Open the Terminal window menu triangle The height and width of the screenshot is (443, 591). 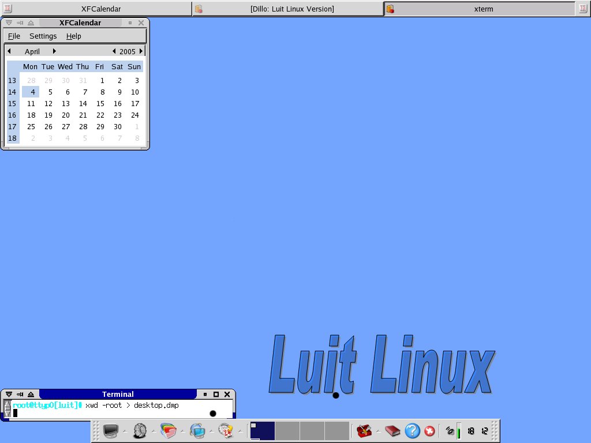tap(9, 394)
